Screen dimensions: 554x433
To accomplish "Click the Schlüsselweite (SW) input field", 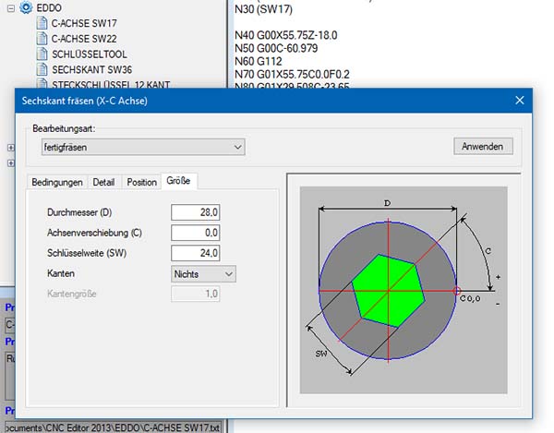I will pos(196,253).
